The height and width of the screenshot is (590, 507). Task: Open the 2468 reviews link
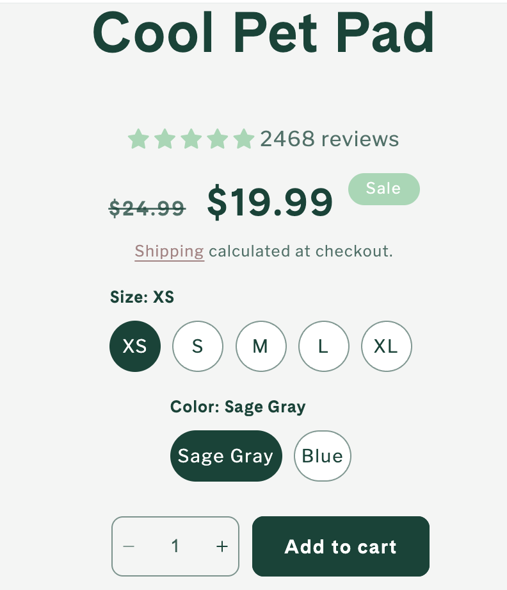coord(329,139)
